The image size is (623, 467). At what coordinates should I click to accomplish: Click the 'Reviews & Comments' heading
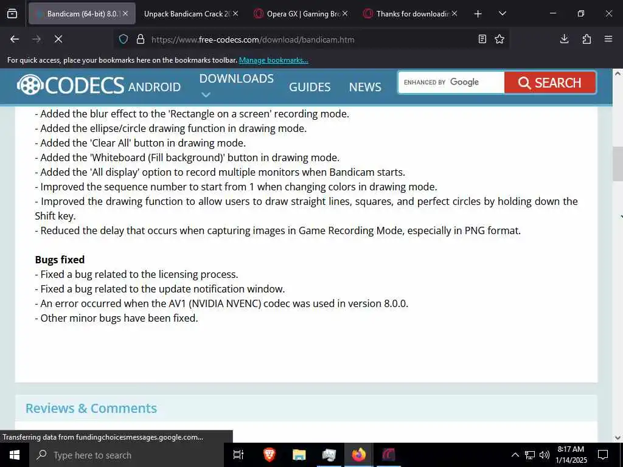91,408
